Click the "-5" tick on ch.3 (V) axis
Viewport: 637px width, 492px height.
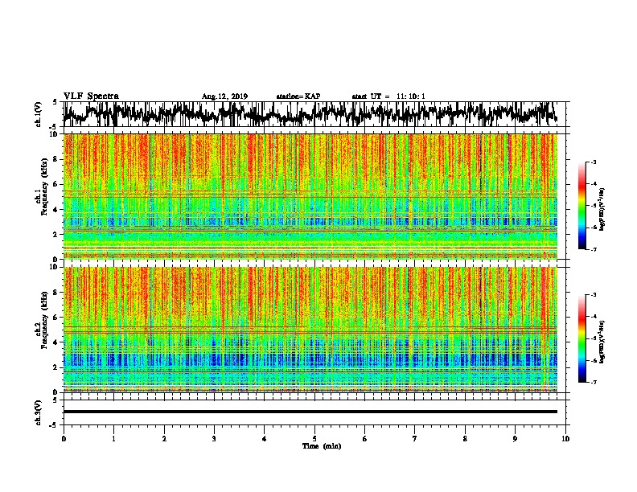click(x=55, y=425)
